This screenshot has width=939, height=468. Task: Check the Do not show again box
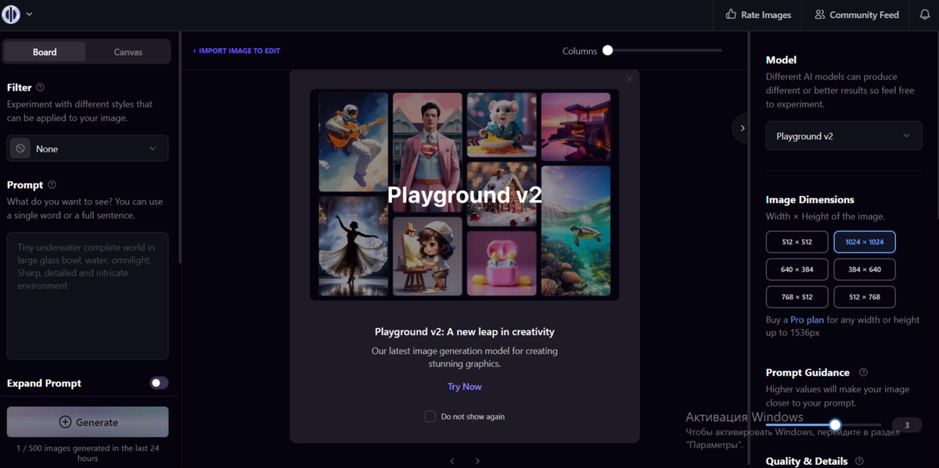click(430, 416)
